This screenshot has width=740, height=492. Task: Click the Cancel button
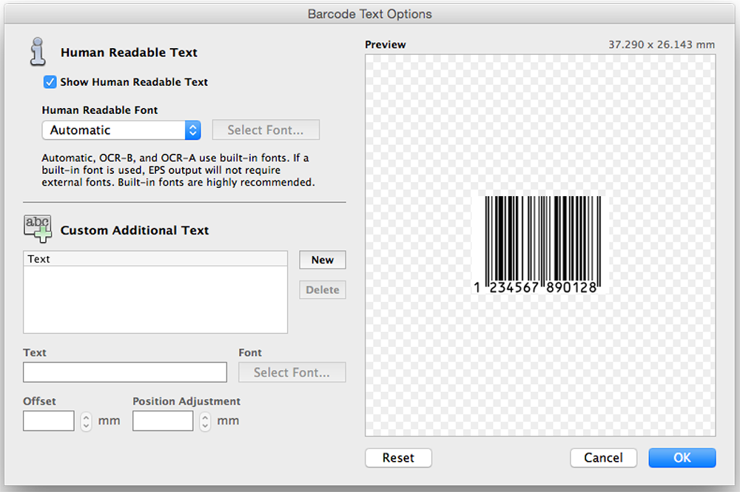click(x=603, y=457)
